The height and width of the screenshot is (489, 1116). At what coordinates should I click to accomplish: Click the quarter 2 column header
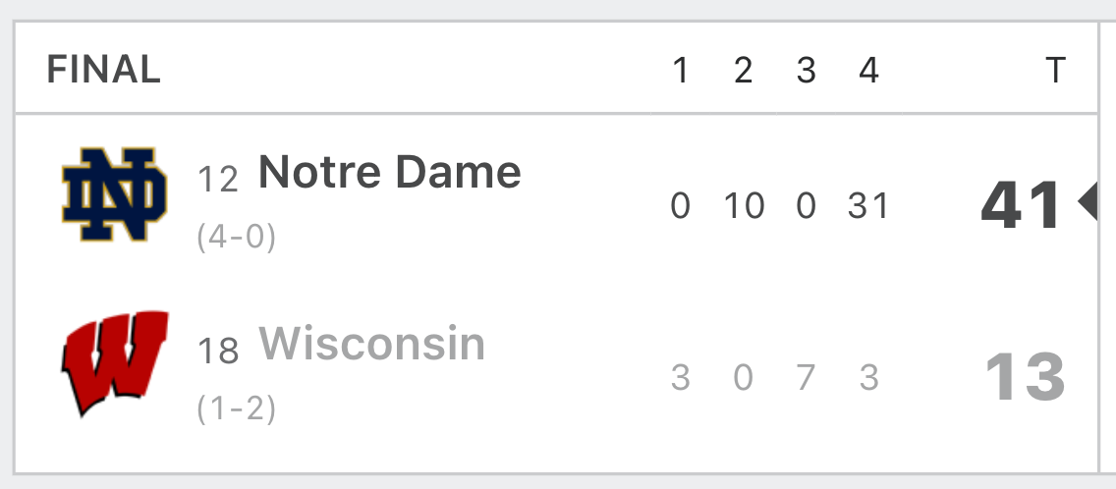[743, 71]
